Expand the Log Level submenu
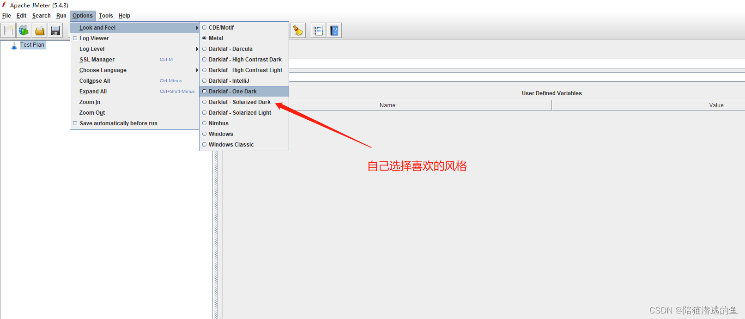The height and width of the screenshot is (319, 745). (x=134, y=49)
